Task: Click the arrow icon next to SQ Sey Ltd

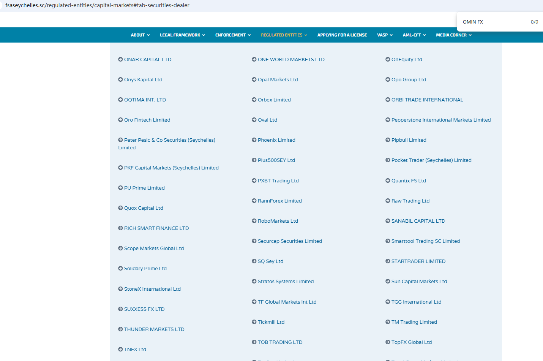Action: [254, 261]
